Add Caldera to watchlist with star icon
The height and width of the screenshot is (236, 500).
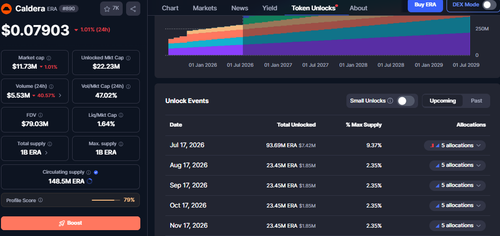point(111,9)
